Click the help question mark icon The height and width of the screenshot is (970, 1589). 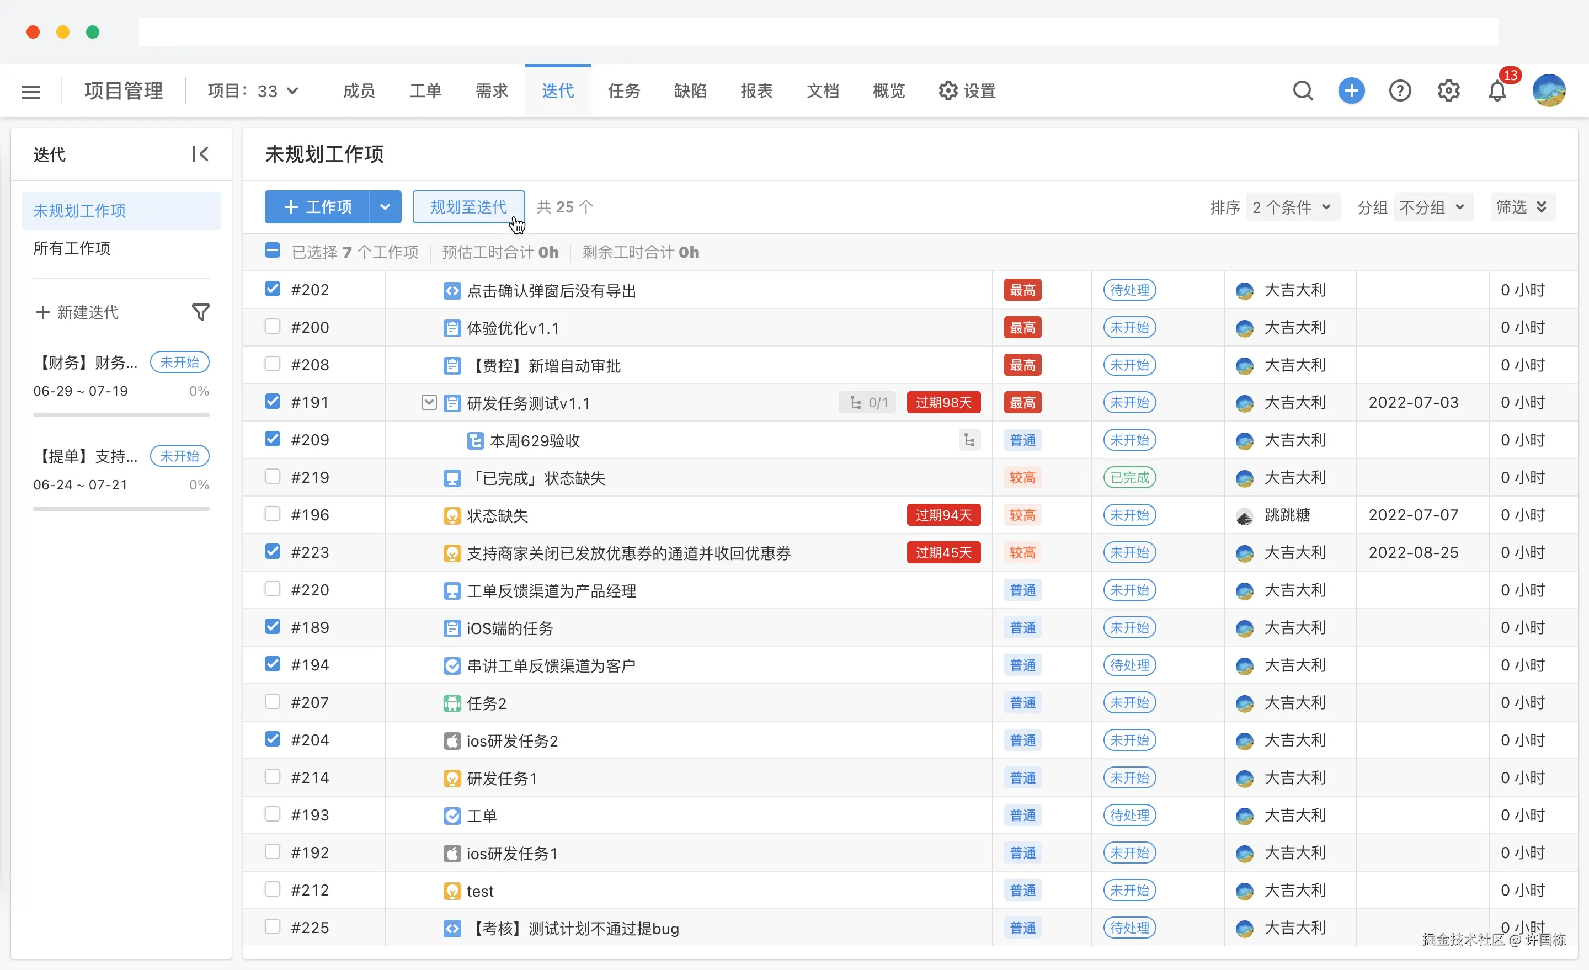pyautogui.click(x=1399, y=90)
